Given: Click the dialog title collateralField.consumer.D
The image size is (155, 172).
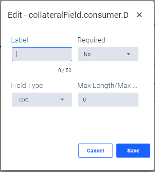Looking at the screenshot, I should click(79, 15).
